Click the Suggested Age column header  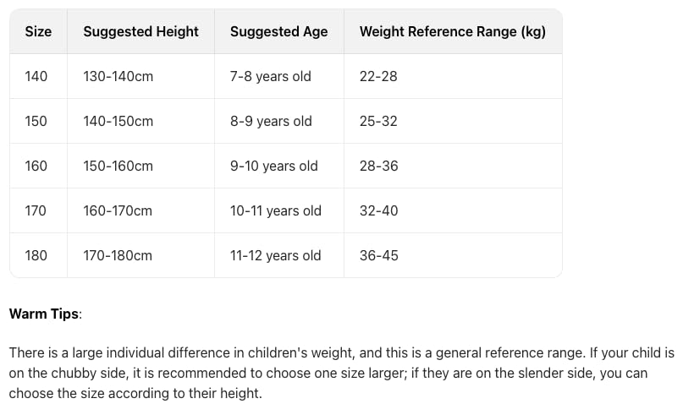(278, 32)
